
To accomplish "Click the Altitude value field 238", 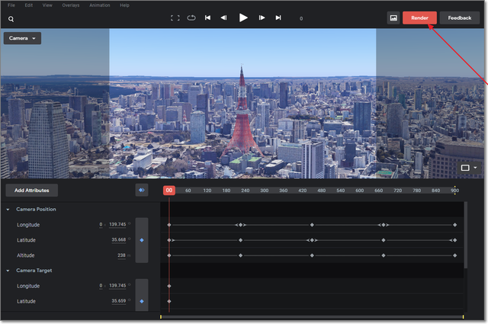I will point(121,255).
